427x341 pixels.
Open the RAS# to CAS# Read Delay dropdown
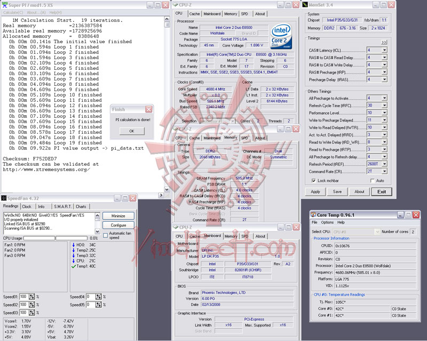[384, 58]
